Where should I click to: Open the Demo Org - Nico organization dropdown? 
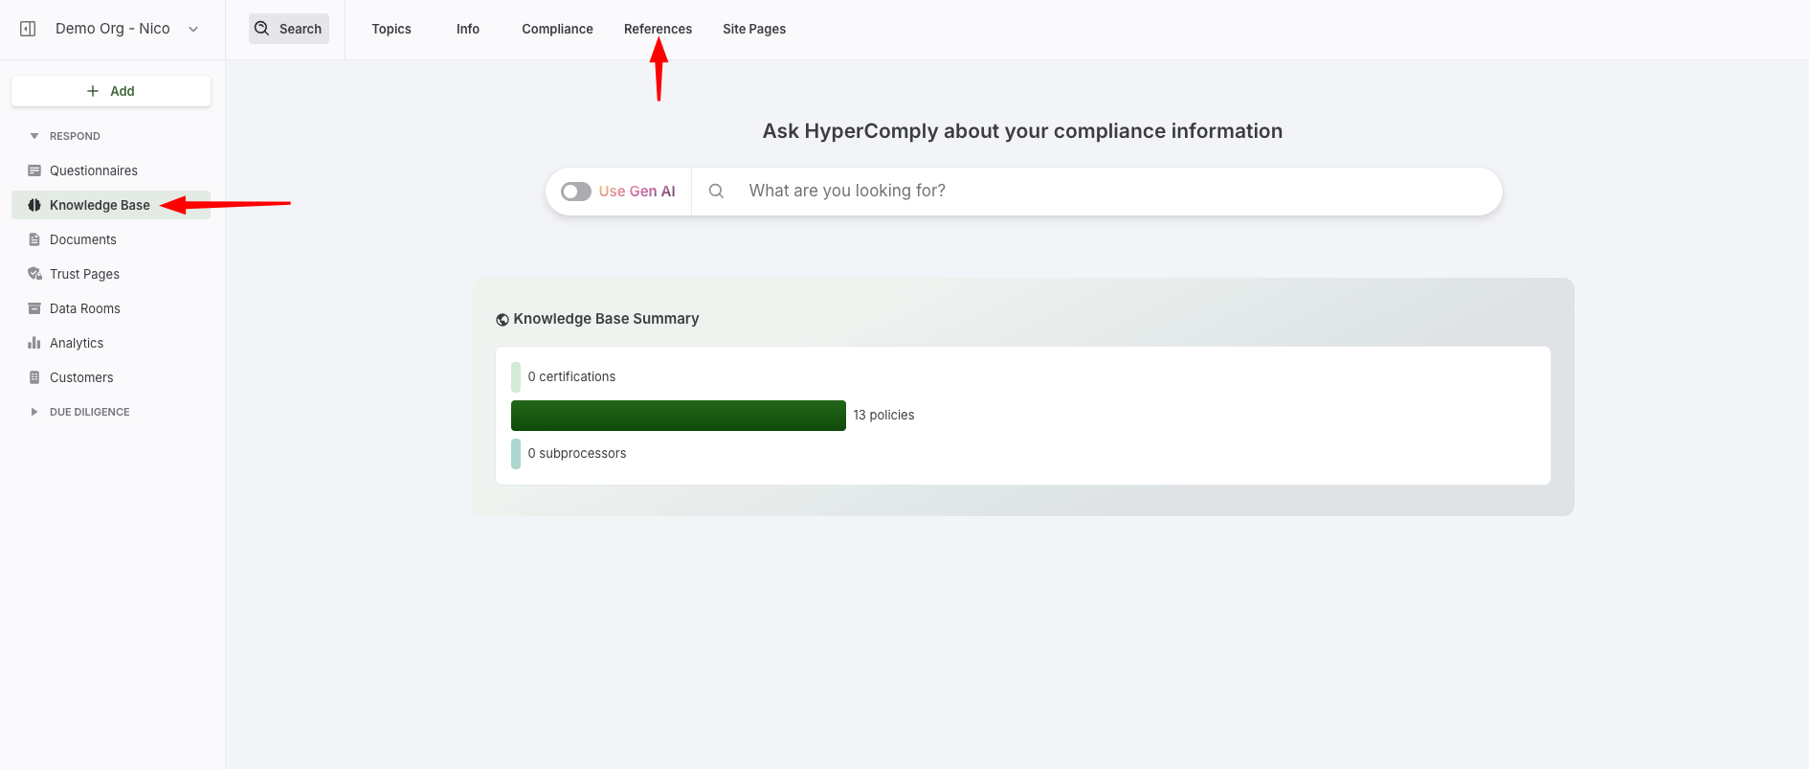(x=127, y=29)
